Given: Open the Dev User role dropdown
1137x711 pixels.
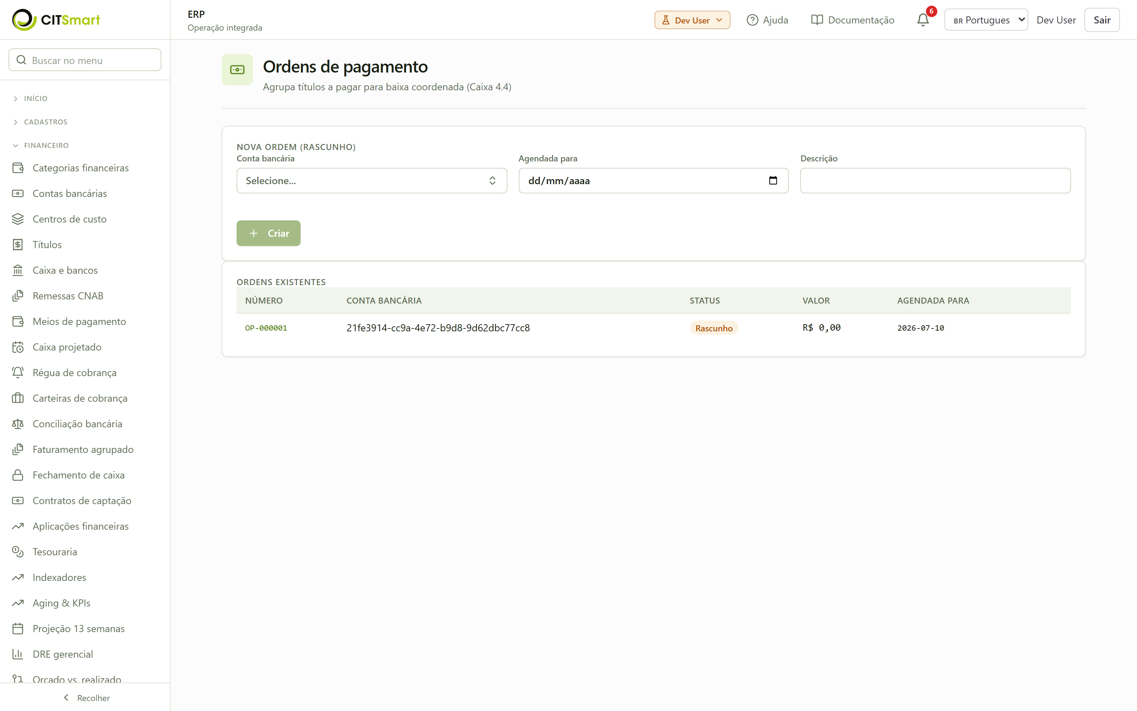Looking at the screenshot, I should click(x=692, y=20).
